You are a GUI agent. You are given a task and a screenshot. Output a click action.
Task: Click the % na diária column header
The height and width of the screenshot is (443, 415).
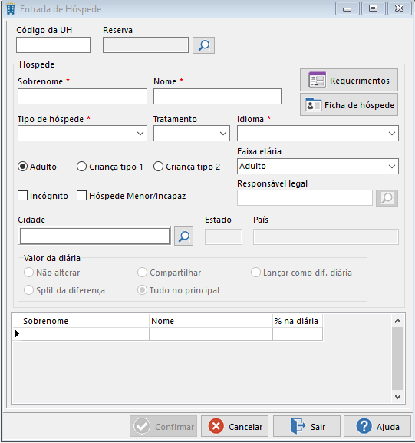point(298,321)
